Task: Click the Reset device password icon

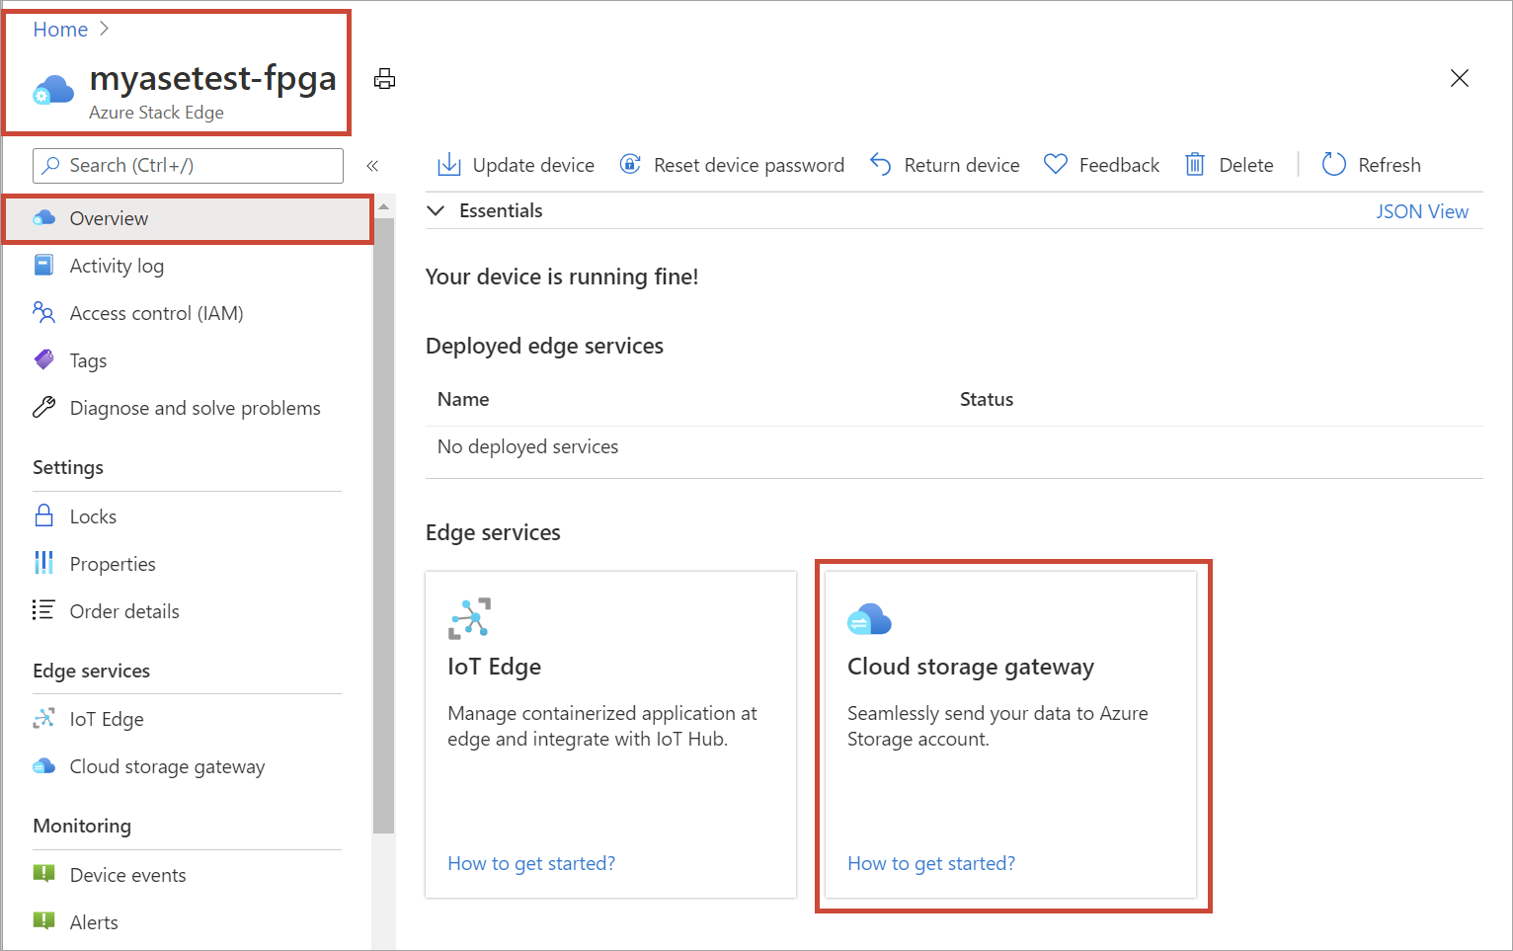Action: click(x=630, y=165)
